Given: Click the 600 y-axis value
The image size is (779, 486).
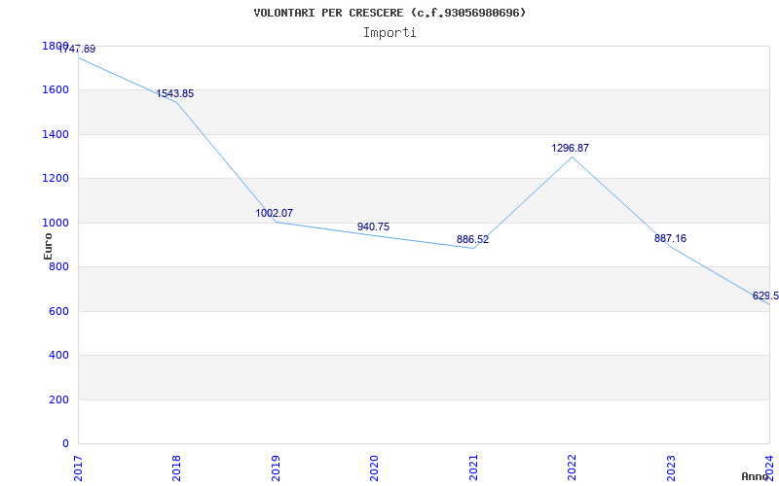Looking at the screenshot, I should (58, 311).
